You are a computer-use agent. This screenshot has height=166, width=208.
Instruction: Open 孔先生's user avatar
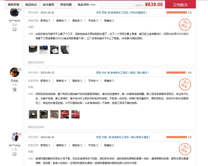click(x=15, y=72)
